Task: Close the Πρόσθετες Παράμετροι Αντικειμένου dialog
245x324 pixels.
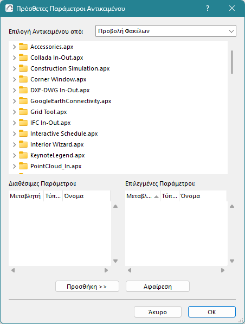Action: [232, 9]
